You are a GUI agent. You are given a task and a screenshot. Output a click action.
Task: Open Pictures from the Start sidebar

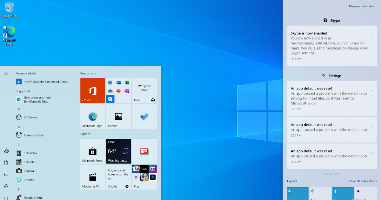click(6, 174)
